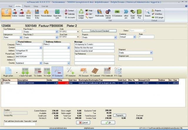Open the Creditor icon
Image resolution: width=188 pixels, height=130 pixels.
[x=21, y=13]
